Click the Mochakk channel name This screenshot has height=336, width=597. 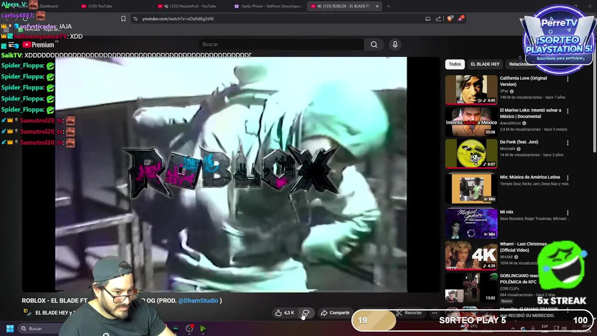point(507,149)
